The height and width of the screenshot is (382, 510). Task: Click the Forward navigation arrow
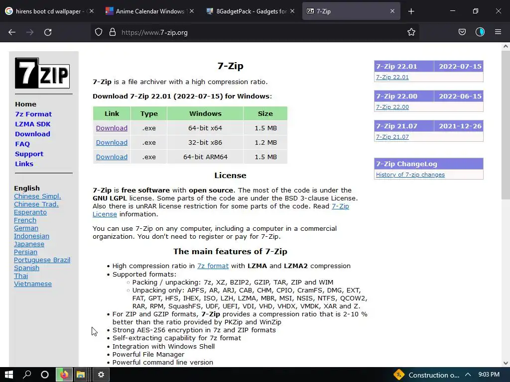[x=30, y=32]
